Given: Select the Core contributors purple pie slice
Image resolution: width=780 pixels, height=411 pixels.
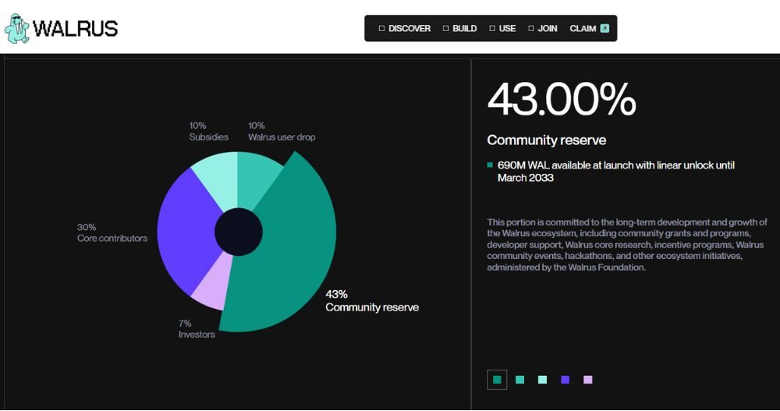Looking at the screenshot, I should point(186,232).
